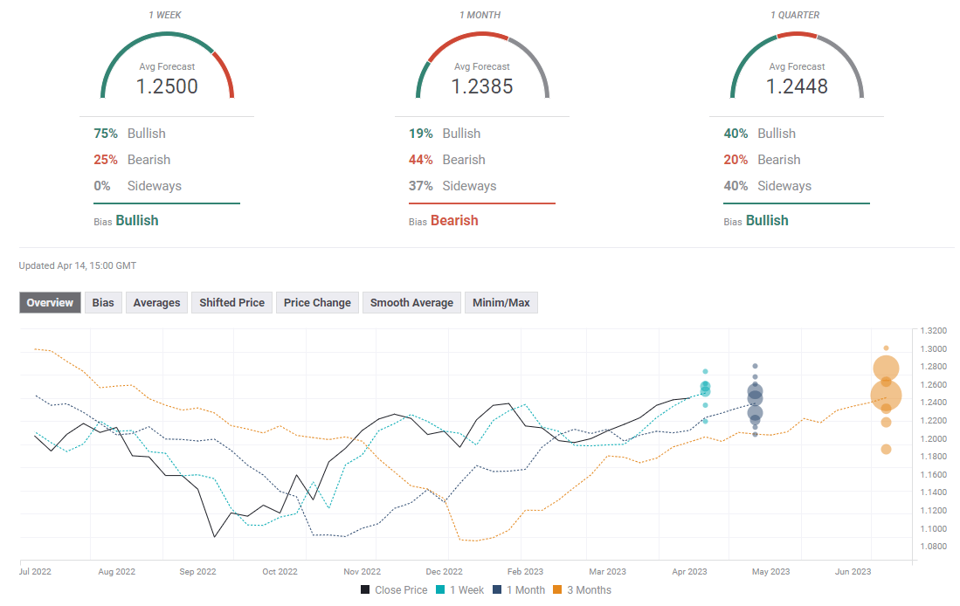Click the largest orange forecast bubble

(886, 396)
